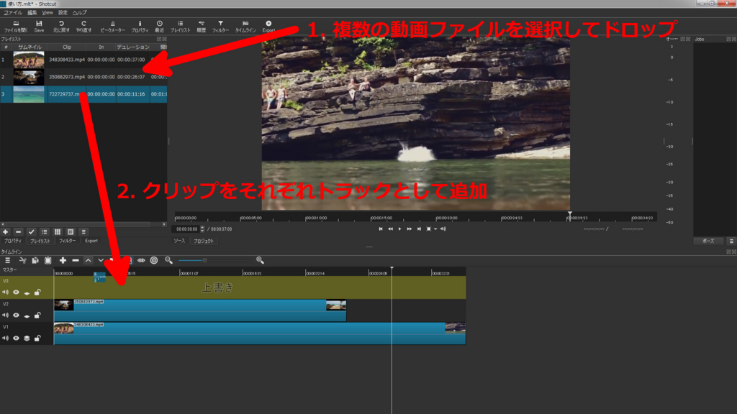Viewport: 737px width, 414px height.
Task: Undo using the 元に戻す icon
Action: (x=61, y=27)
